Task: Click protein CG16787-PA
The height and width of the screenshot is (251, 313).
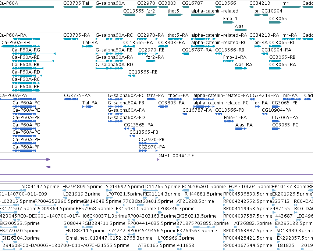Action: click(197, 110)
